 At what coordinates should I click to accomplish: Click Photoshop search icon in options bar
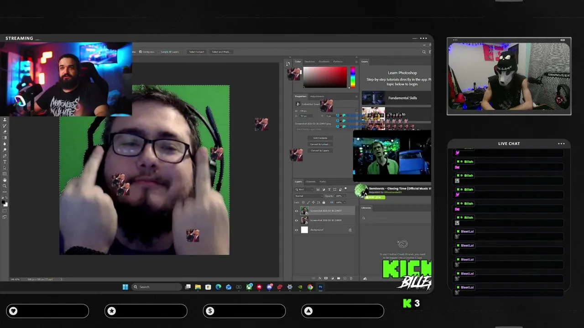[x=424, y=52]
